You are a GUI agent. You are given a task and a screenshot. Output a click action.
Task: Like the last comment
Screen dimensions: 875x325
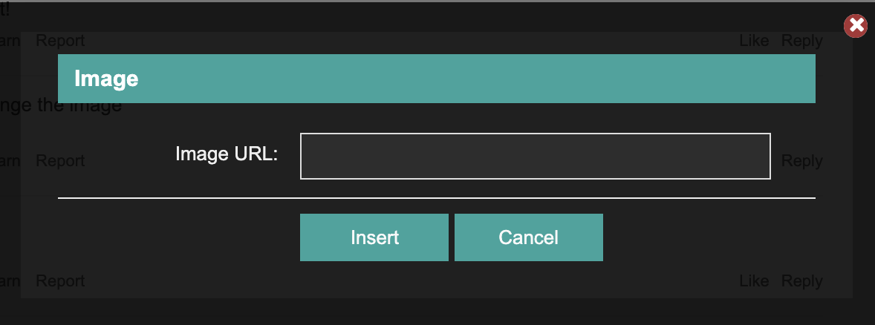754,281
